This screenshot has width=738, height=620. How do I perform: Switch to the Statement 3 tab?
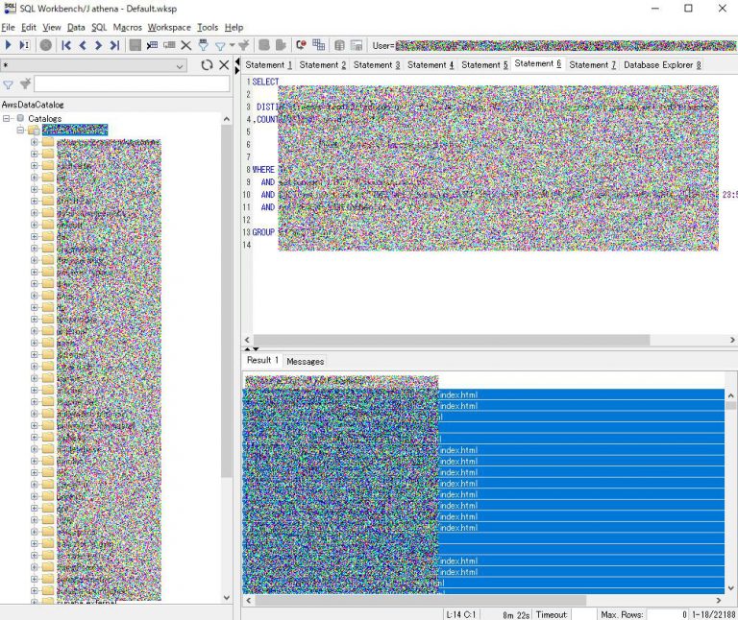tap(376, 65)
